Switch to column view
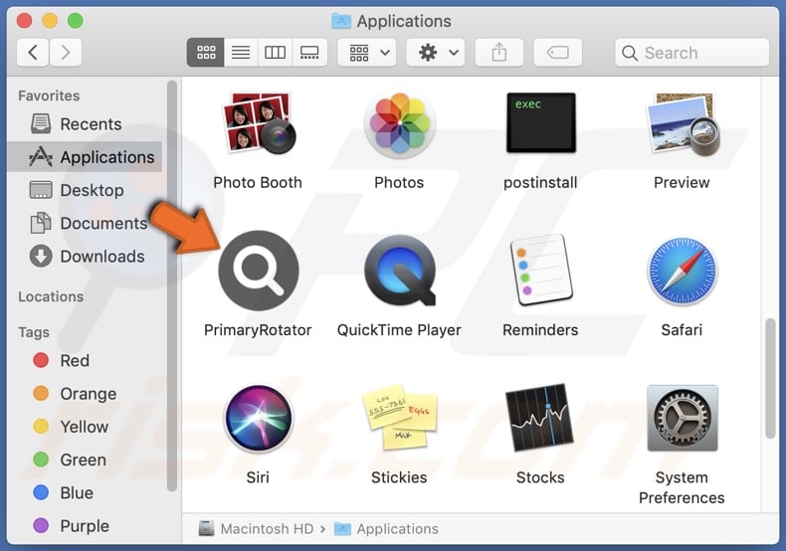 pos(275,52)
